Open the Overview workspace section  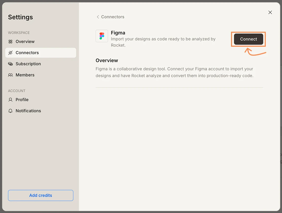pyautogui.click(x=25, y=41)
